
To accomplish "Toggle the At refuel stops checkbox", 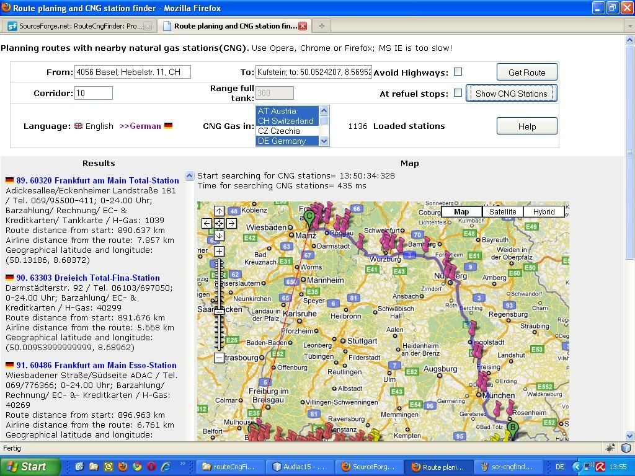I will click(x=458, y=93).
